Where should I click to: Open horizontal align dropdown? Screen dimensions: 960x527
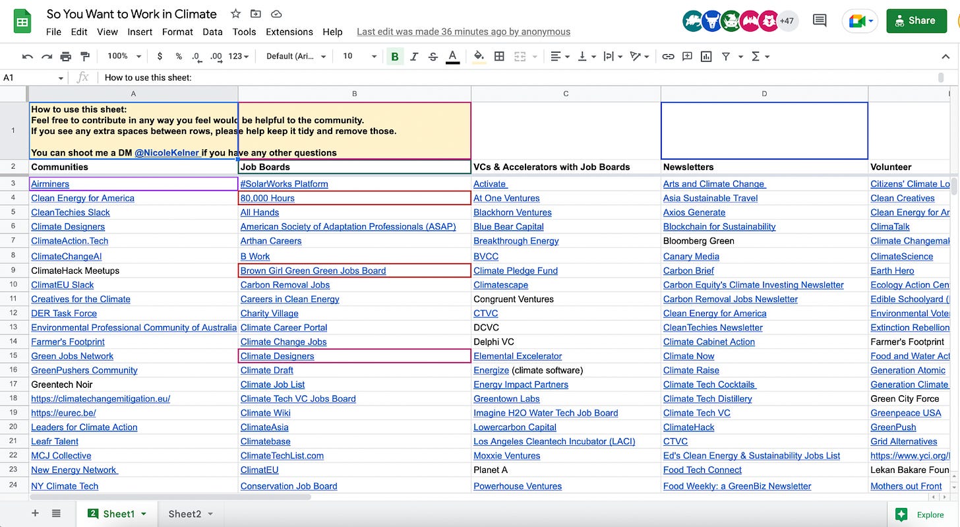tap(560, 57)
